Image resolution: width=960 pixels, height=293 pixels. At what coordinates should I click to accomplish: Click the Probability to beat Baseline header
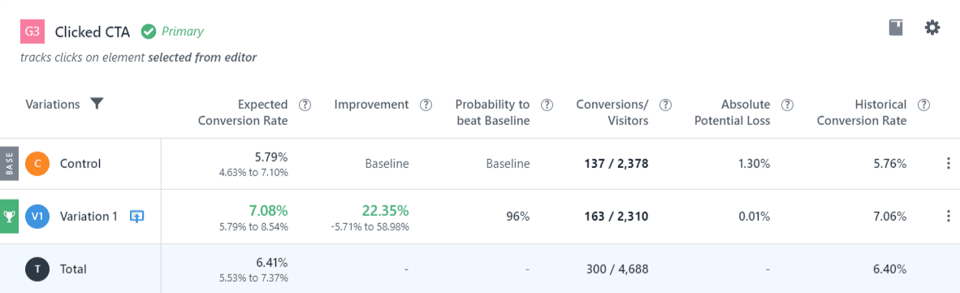493,113
